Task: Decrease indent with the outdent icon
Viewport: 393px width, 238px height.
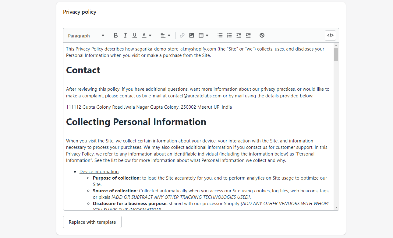Action: 239,36
